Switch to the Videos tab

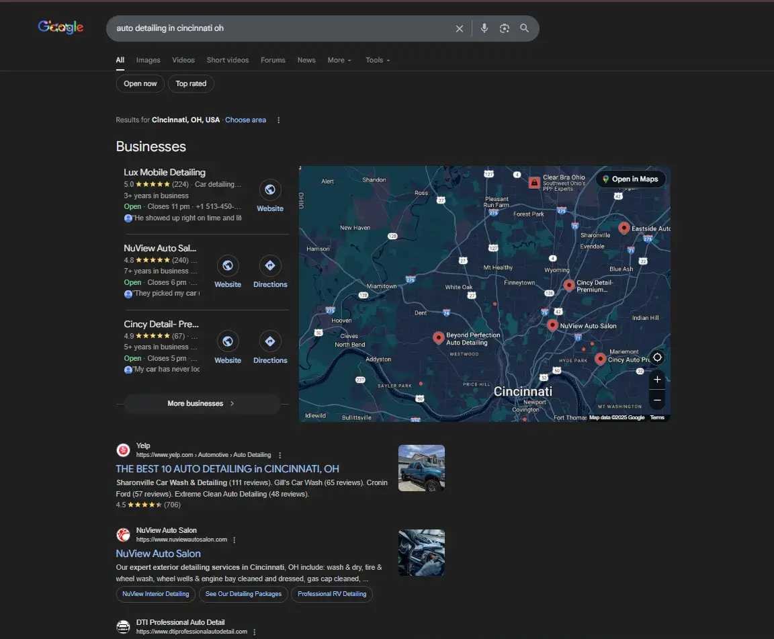(x=183, y=60)
